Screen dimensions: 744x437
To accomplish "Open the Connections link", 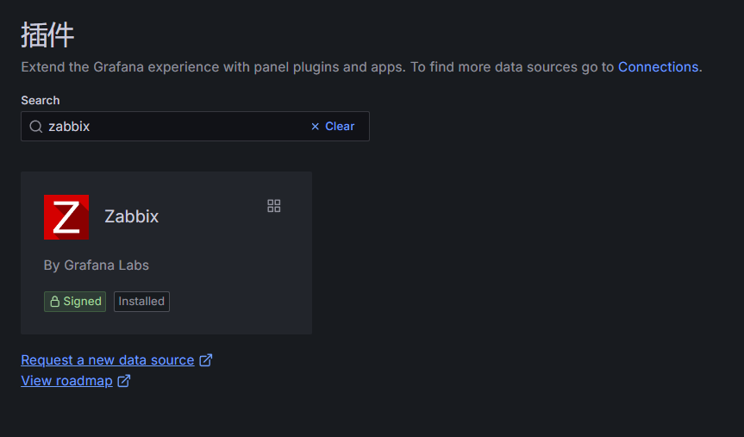I will 658,67.
